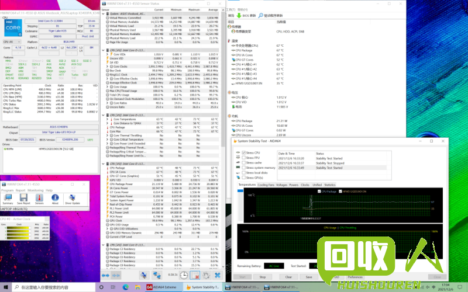Open the About info icon in HWiNFO64
This screenshot has width=468, height=292.
point(55,199)
